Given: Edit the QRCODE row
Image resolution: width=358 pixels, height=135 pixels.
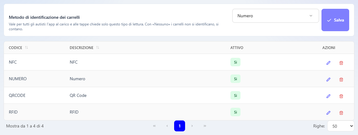Looking at the screenshot, I should pos(328,96).
